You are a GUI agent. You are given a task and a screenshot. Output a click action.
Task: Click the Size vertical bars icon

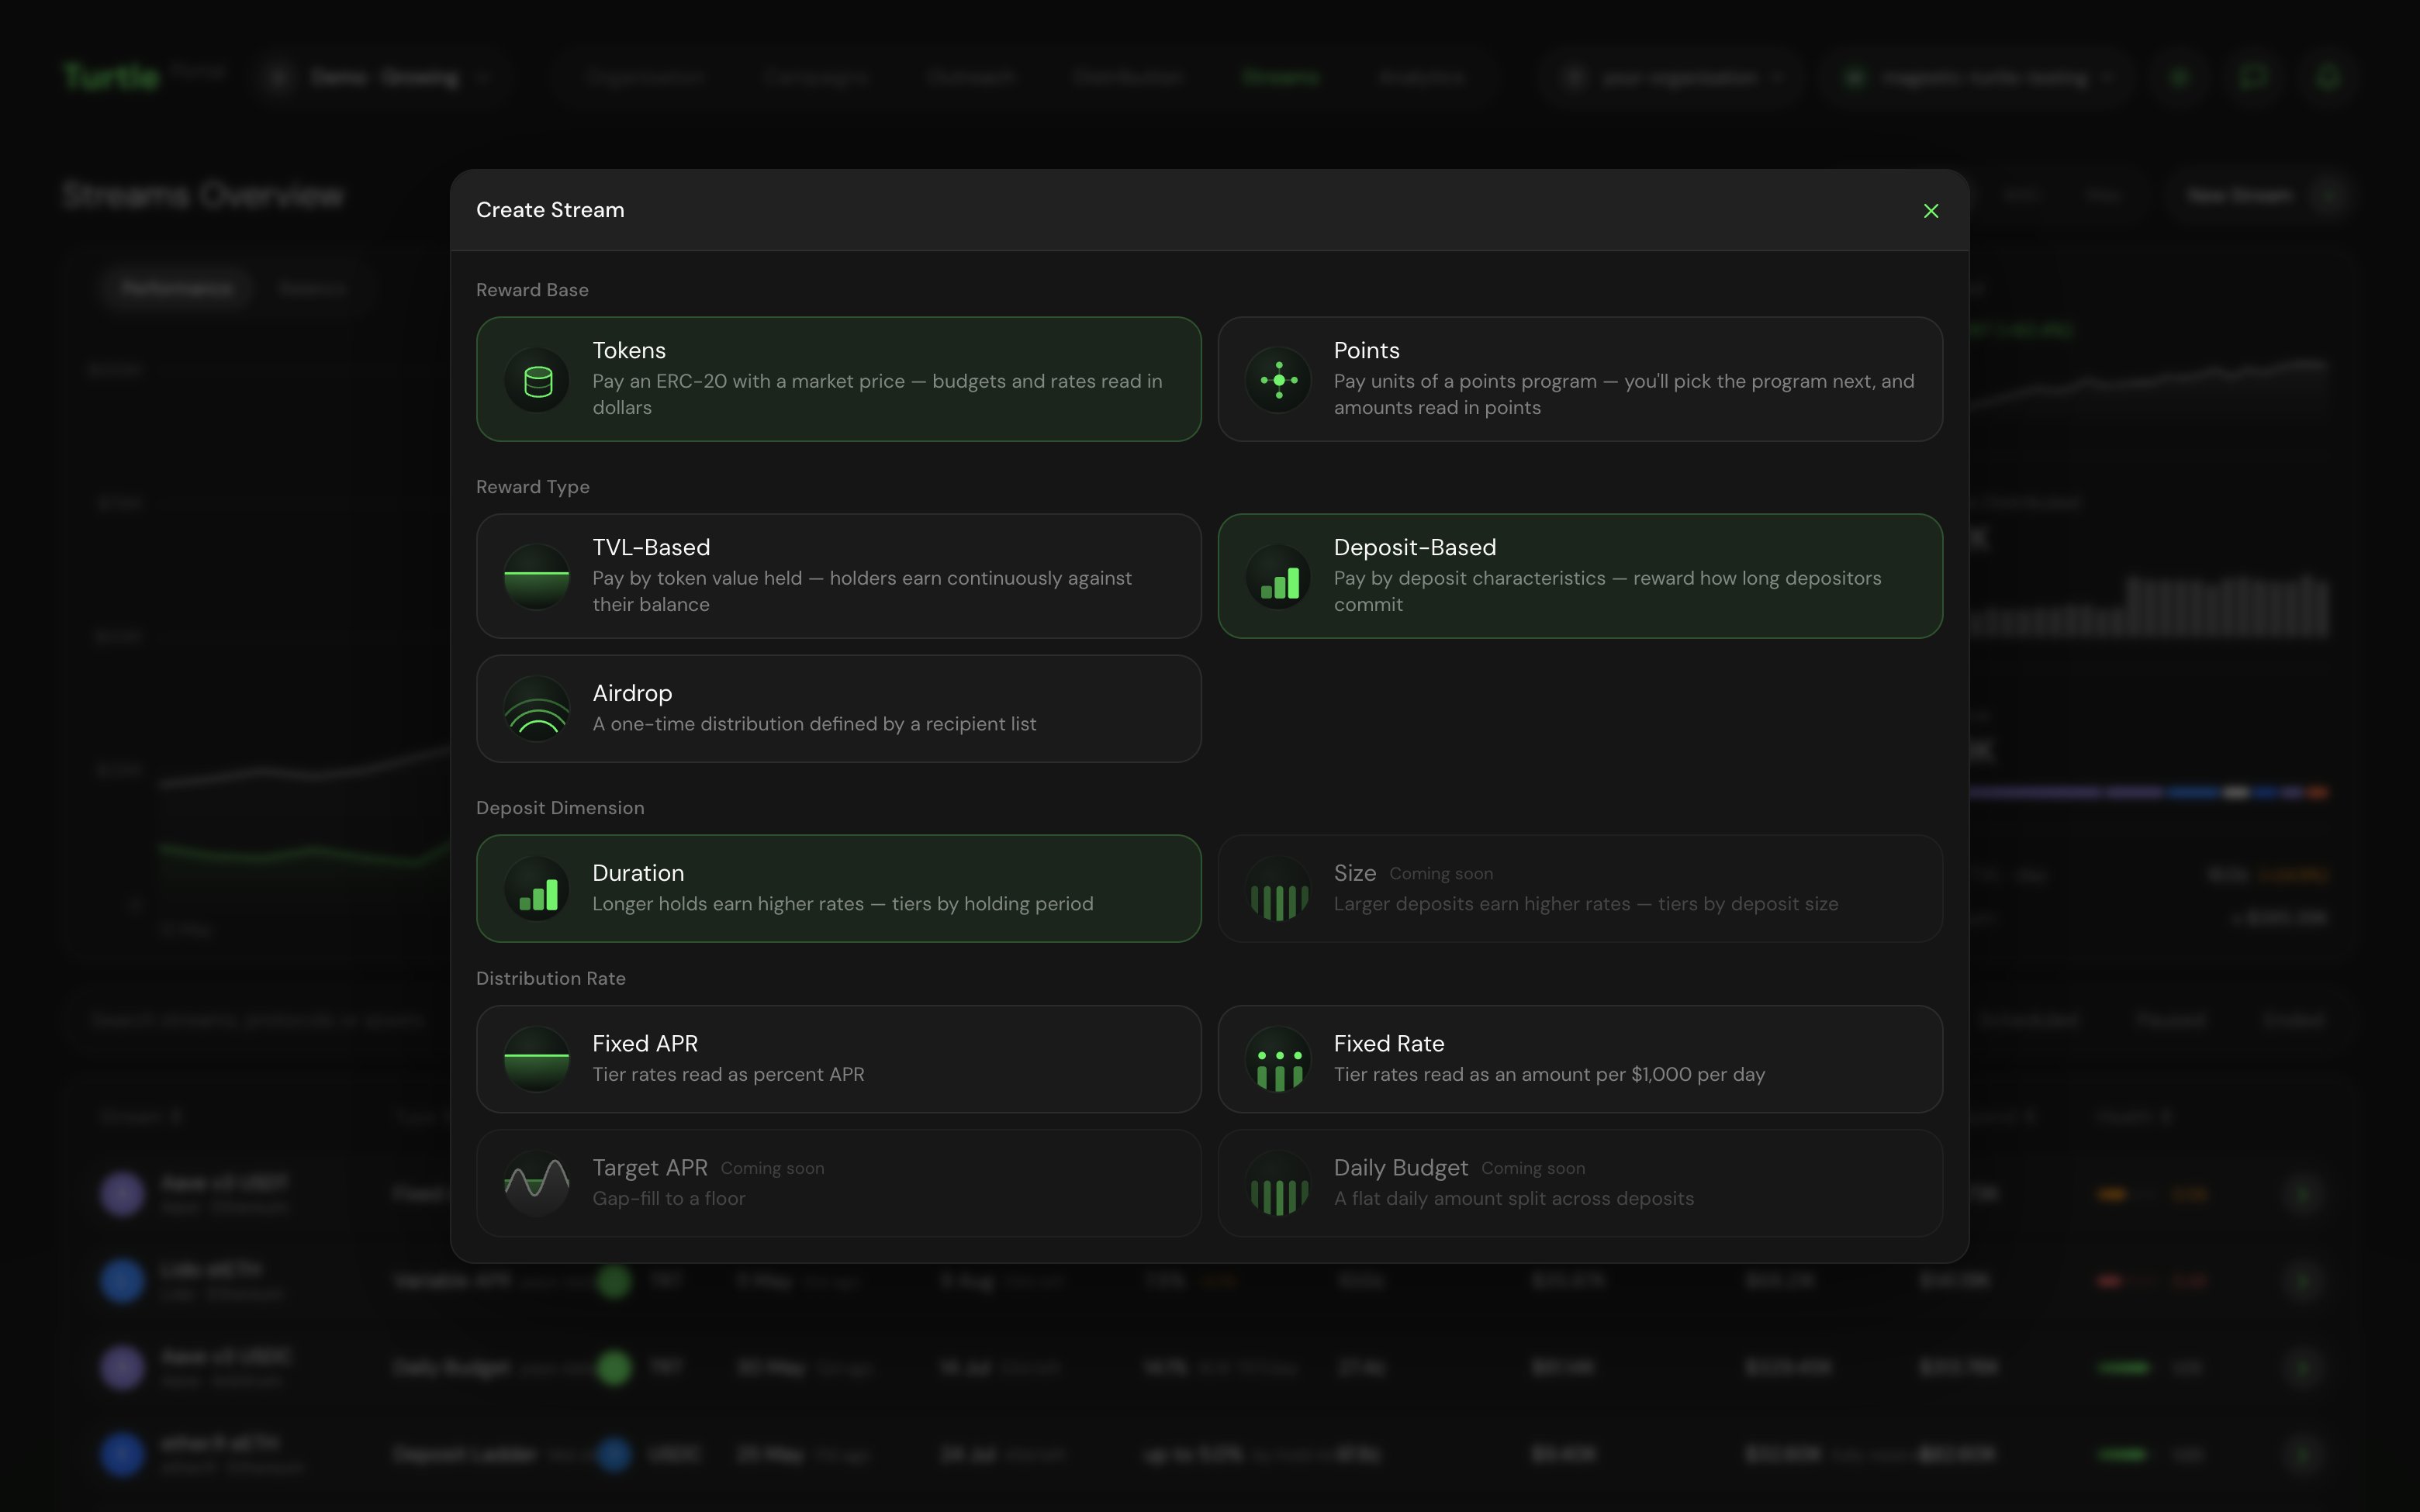tap(1278, 889)
